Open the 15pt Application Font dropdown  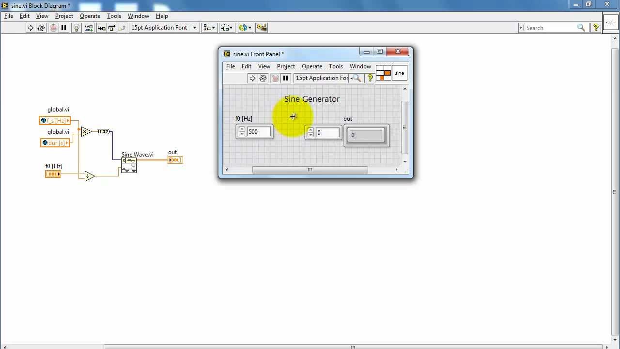(x=194, y=28)
